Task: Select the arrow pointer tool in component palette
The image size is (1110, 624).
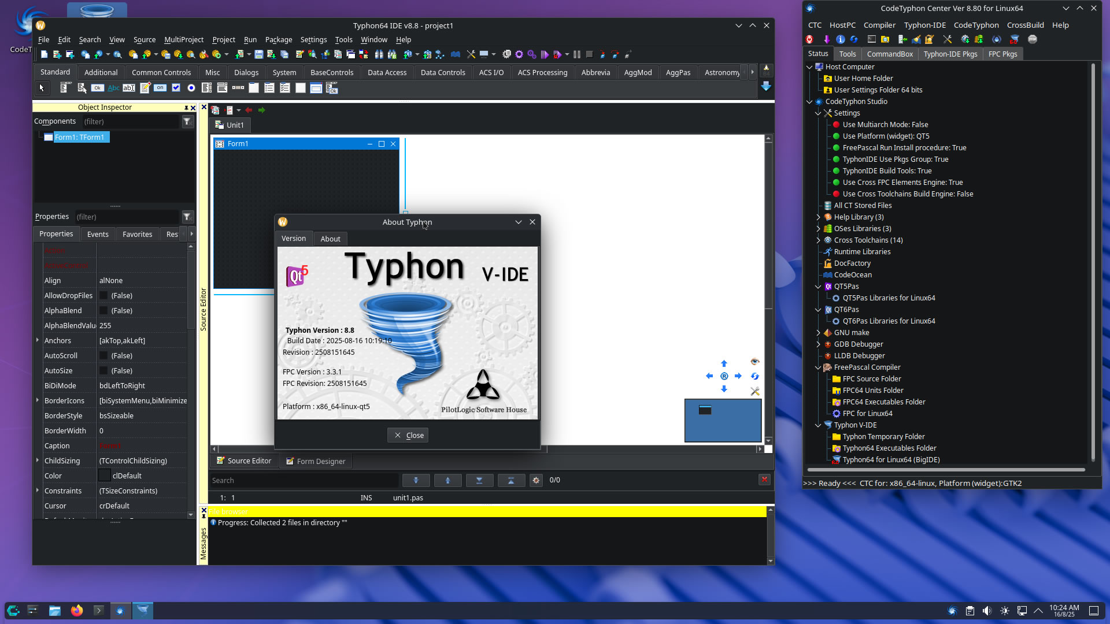Action: tap(42, 88)
